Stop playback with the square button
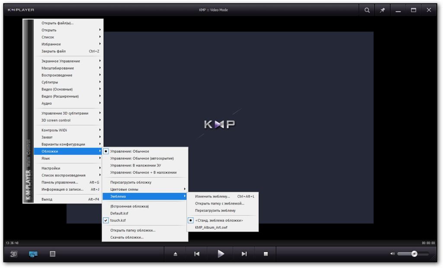 coord(266,254)
